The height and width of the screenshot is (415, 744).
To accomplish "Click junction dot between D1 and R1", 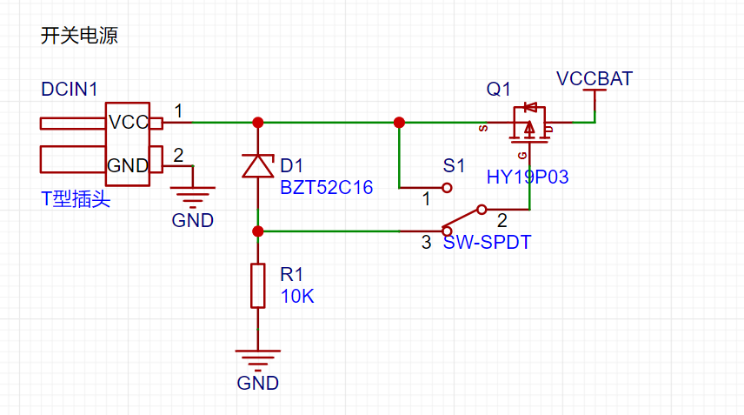I will pos(257,231).
